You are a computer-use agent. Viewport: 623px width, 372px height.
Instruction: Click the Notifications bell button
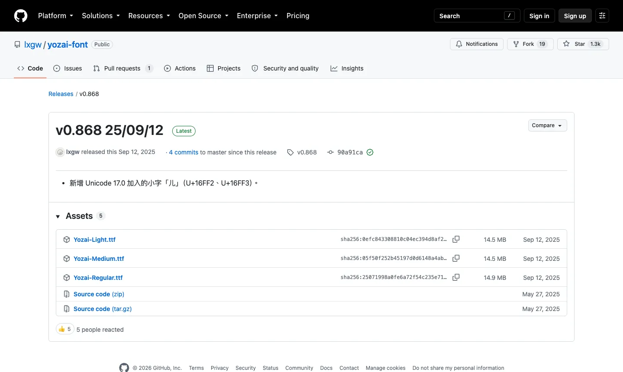click(477, 44)
